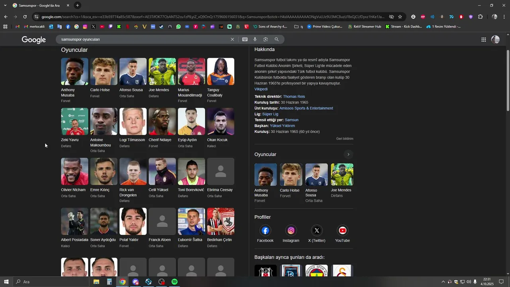Viewport: 510px width, 287px height.
Task: Open Yüksel Yıldırım president link
Action: click(x=282, y=126)
